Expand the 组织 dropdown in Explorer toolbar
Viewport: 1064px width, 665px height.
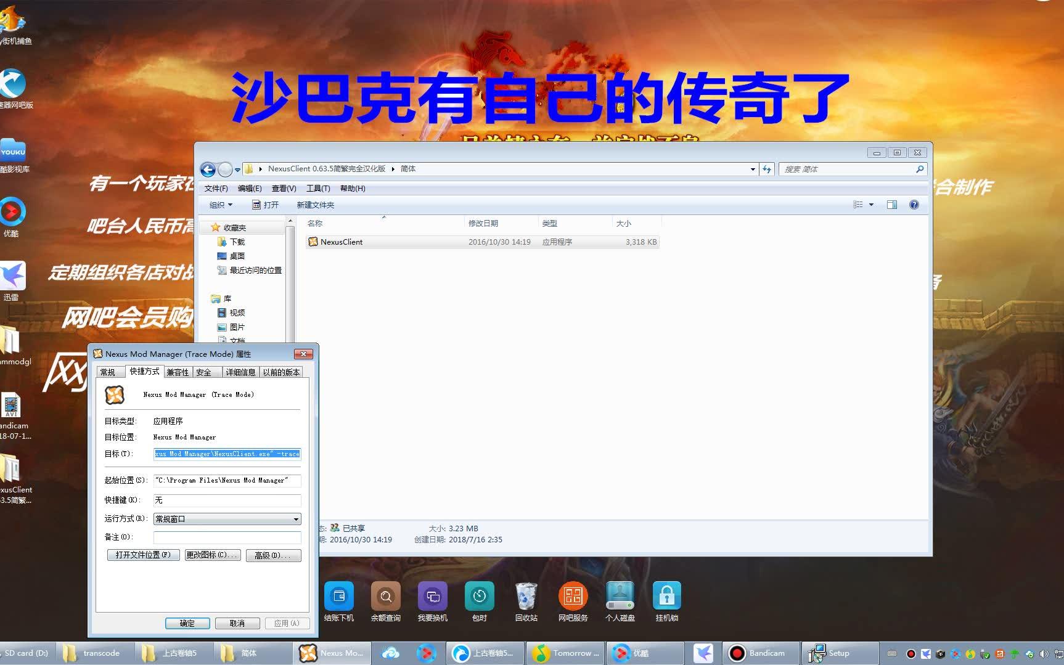221,205
